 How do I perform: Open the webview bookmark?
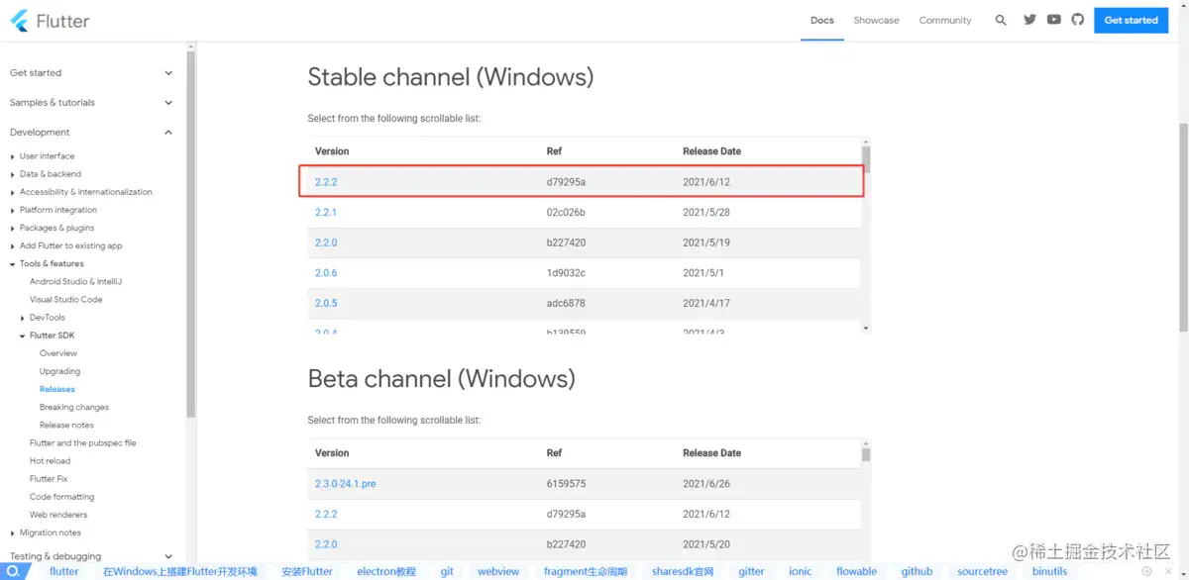click(498, 571)
